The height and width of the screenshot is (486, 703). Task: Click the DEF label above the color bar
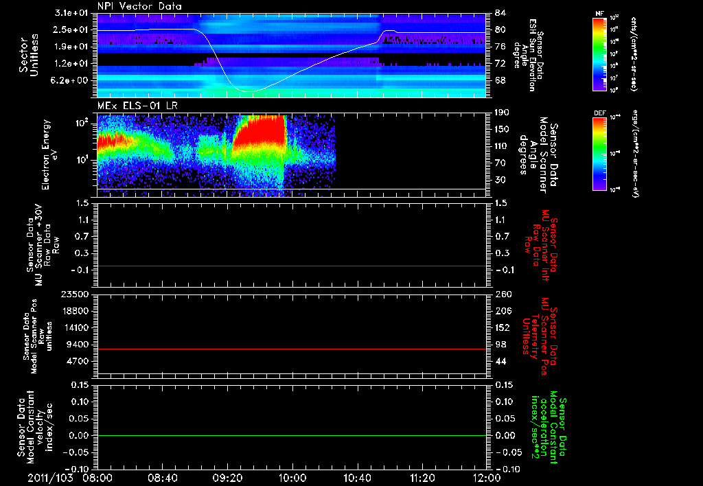600,113
